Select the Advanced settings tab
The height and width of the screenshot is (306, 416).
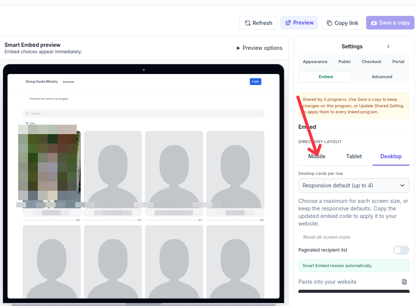click(382, 77)
